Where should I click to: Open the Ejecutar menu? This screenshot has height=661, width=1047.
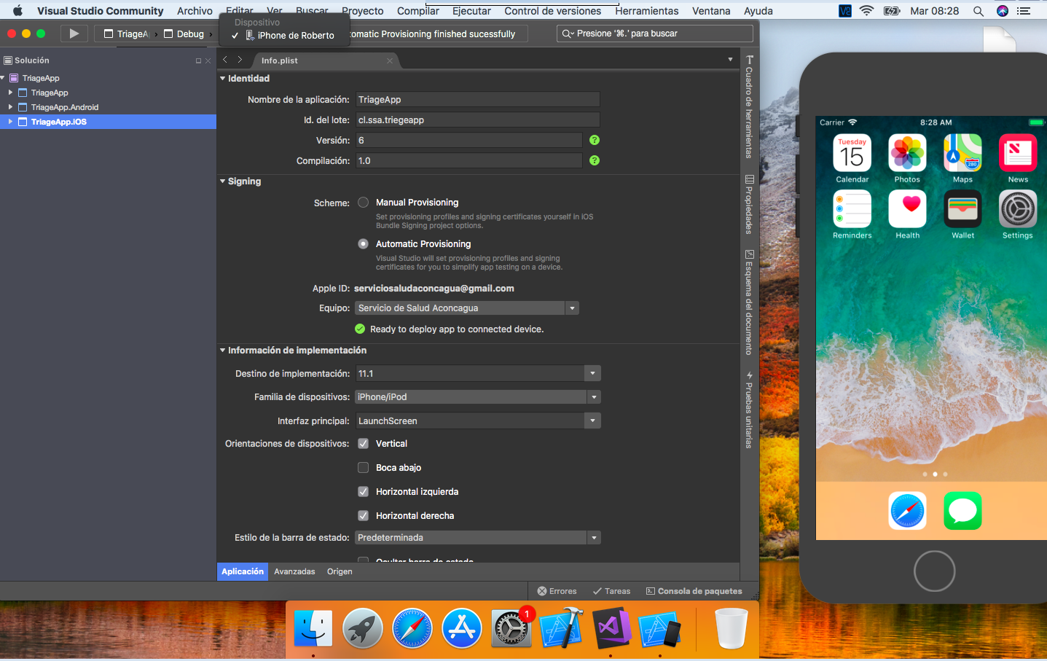tap(471, 11)
